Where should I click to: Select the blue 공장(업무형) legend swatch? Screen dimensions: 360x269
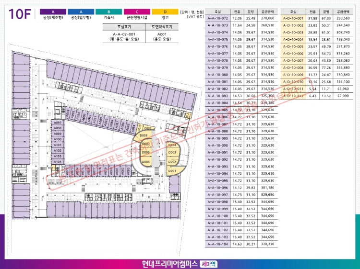pyautogui.click(x=81, y=11)
